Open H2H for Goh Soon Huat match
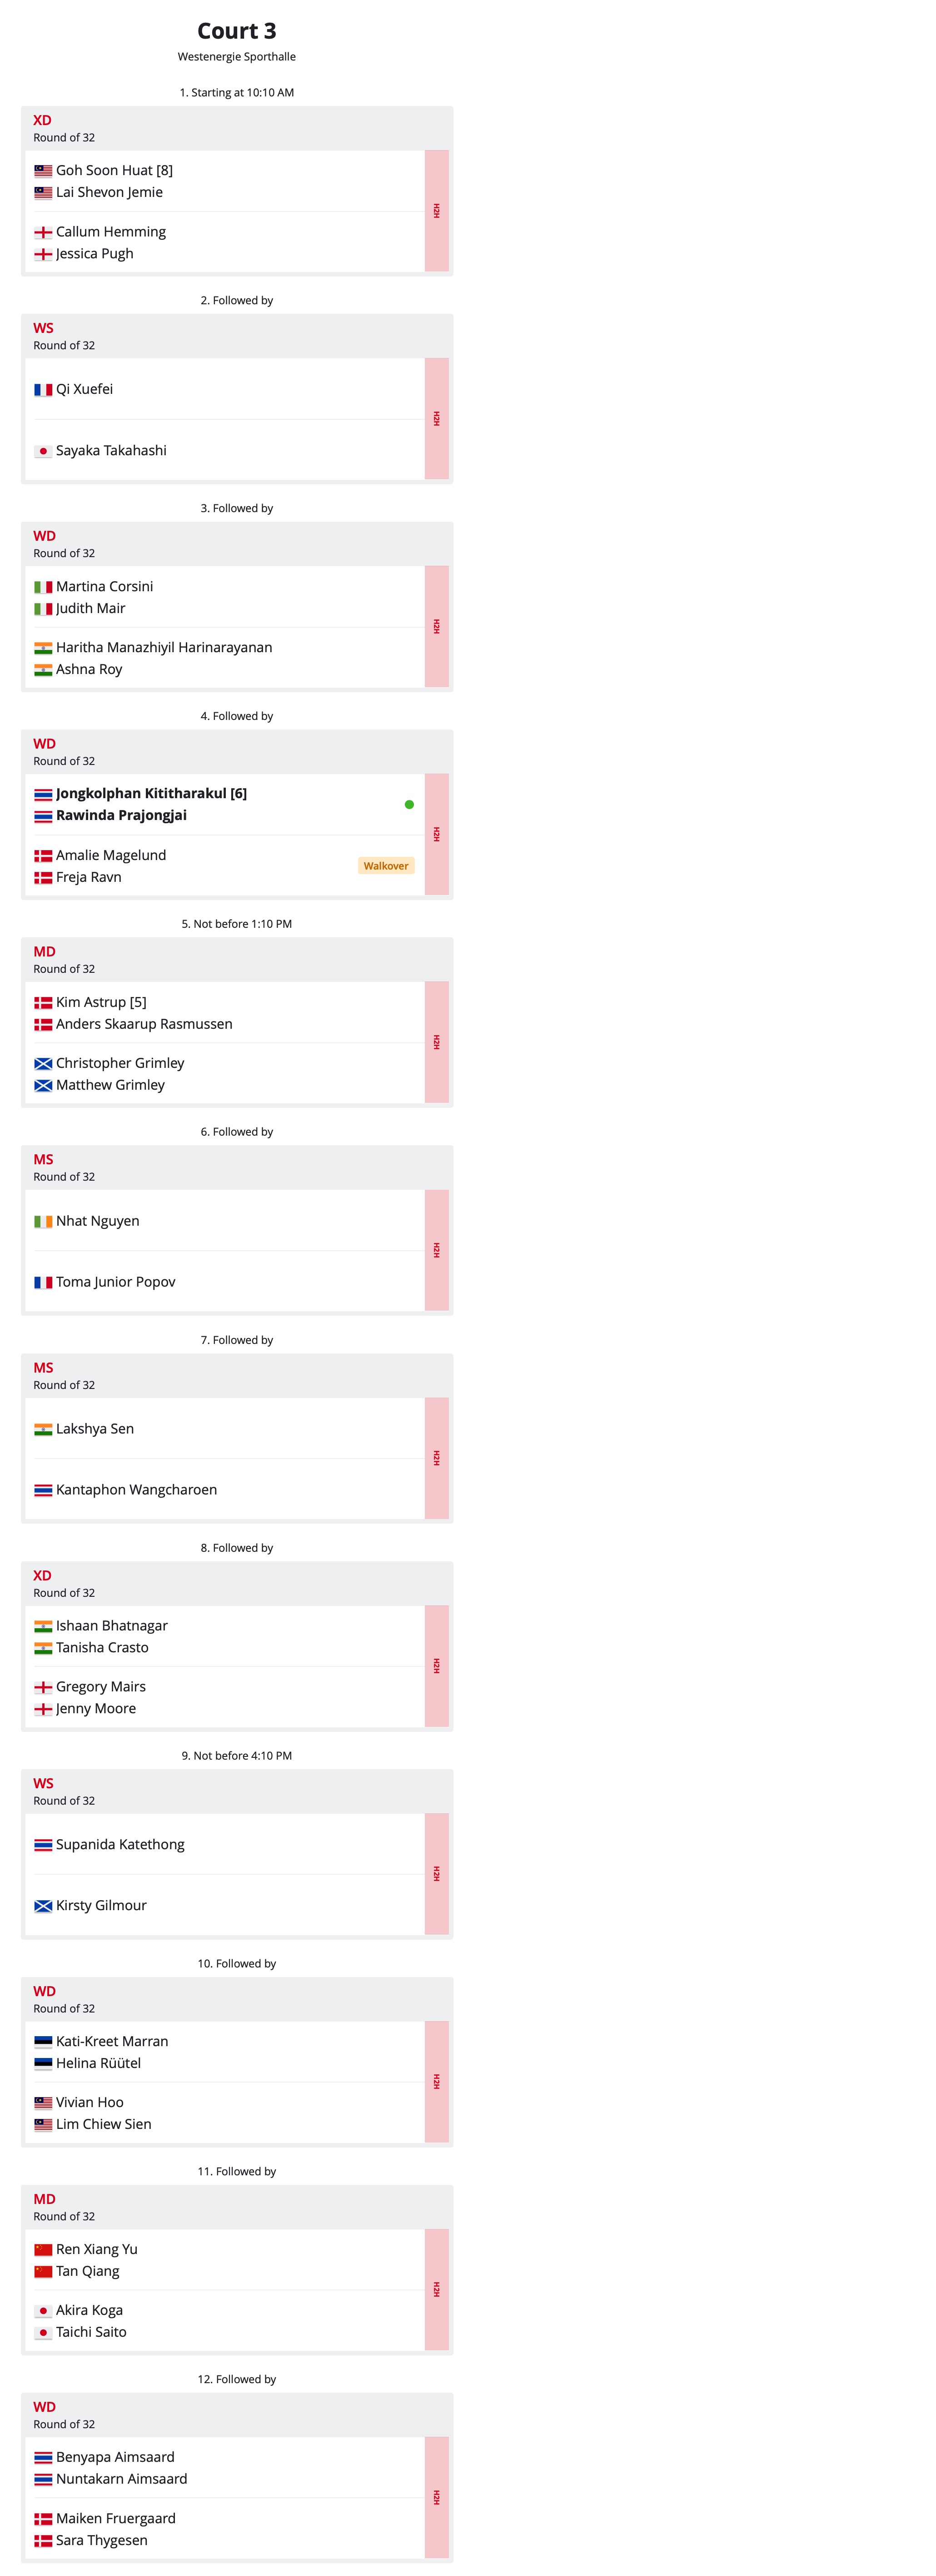This screenshot has width=936, height=2576. [437, 211]
